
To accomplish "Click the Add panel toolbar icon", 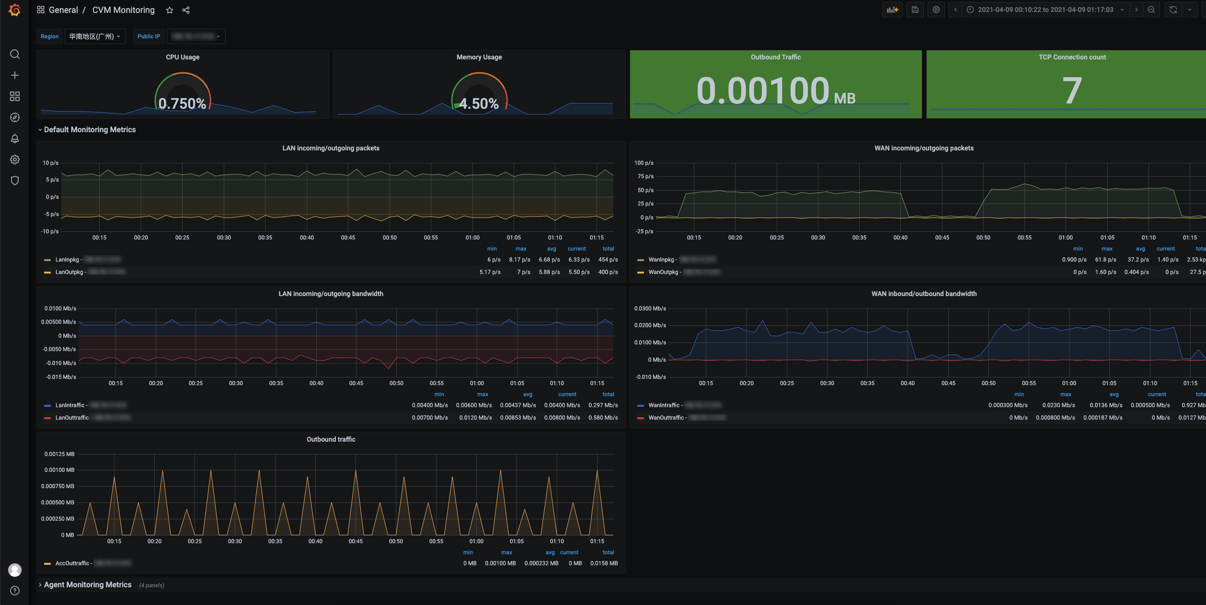I will click(x=892, y=10).
